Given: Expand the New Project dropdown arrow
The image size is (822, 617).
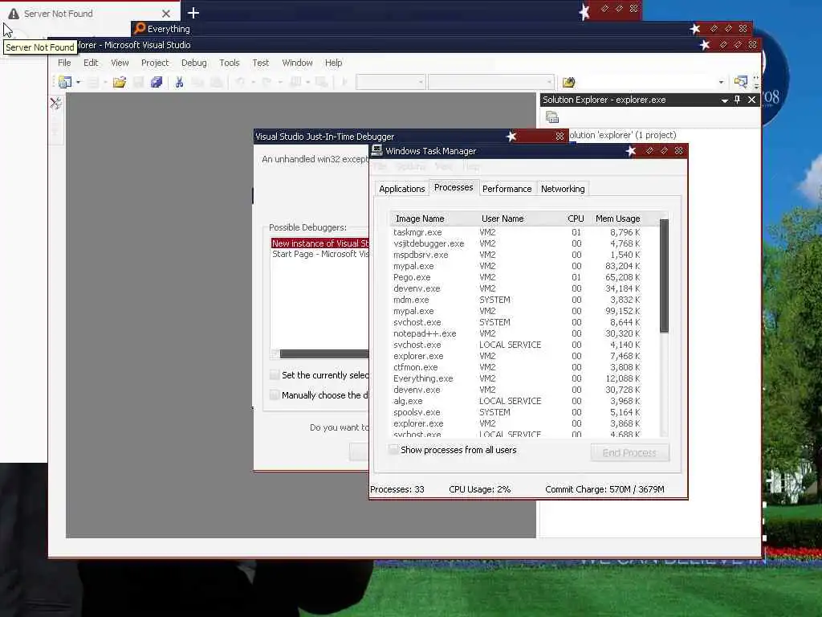Looking at the screenshot, I should (78, 83).
